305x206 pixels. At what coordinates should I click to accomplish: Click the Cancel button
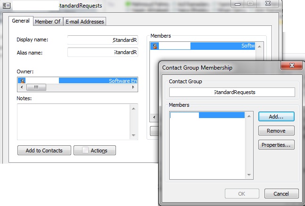[281, 194]
